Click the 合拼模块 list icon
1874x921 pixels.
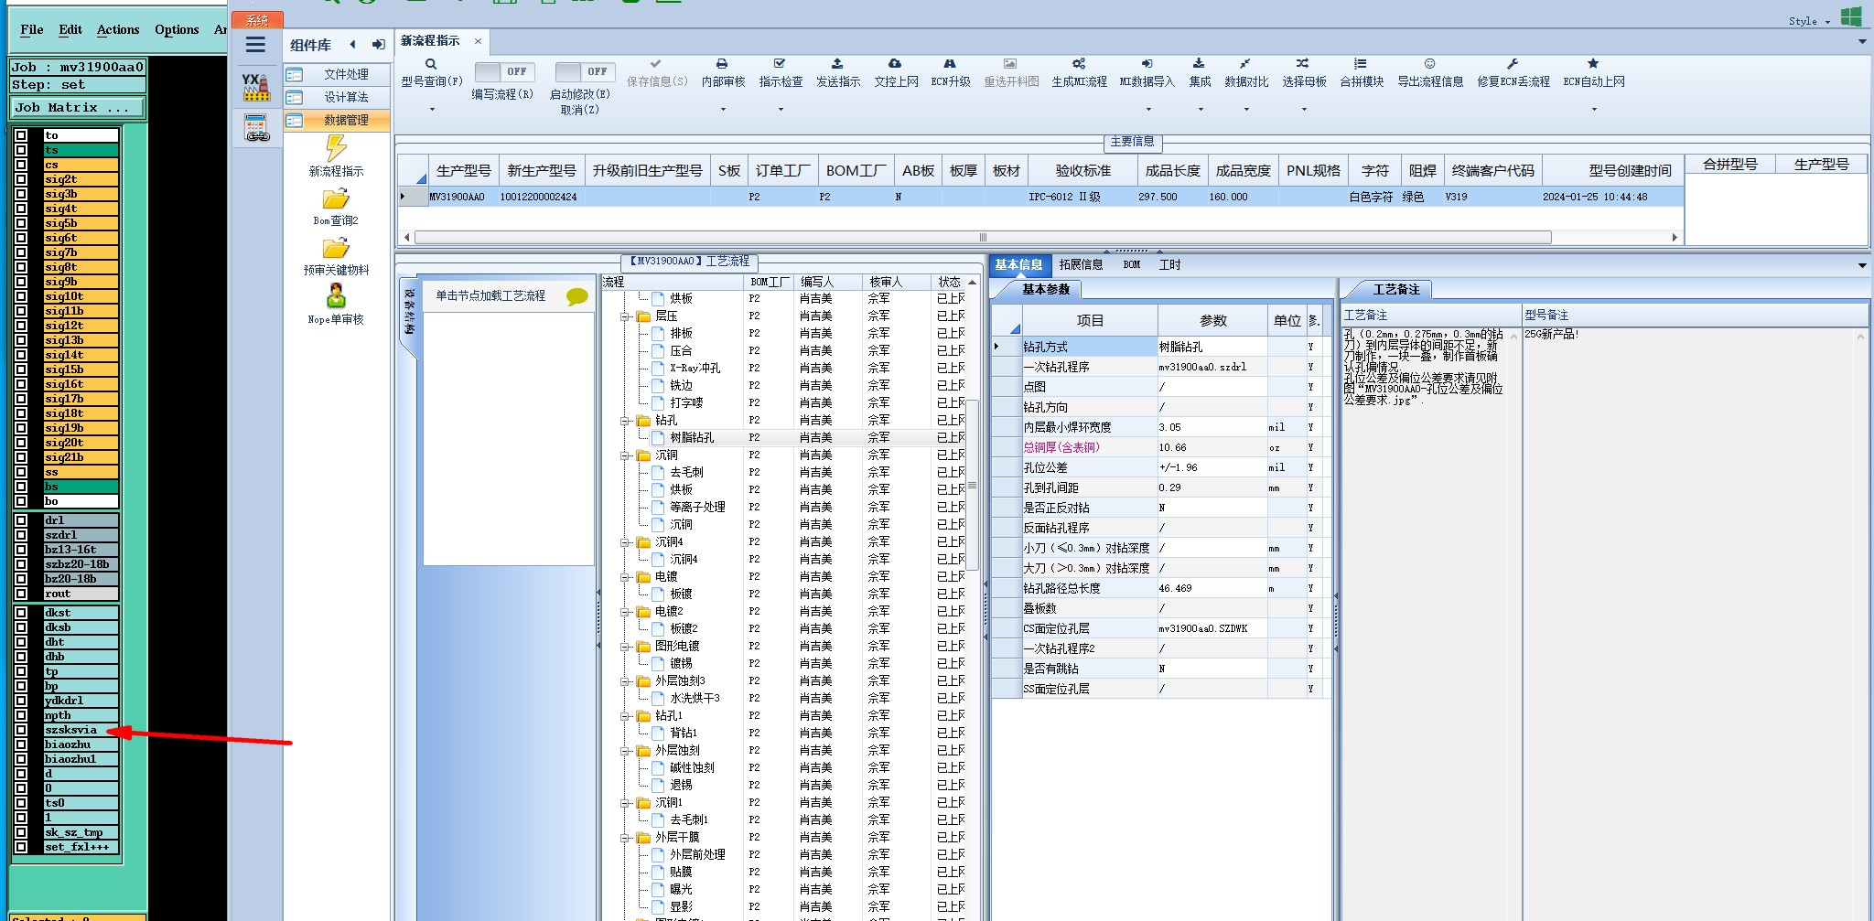coord(1361,64)
